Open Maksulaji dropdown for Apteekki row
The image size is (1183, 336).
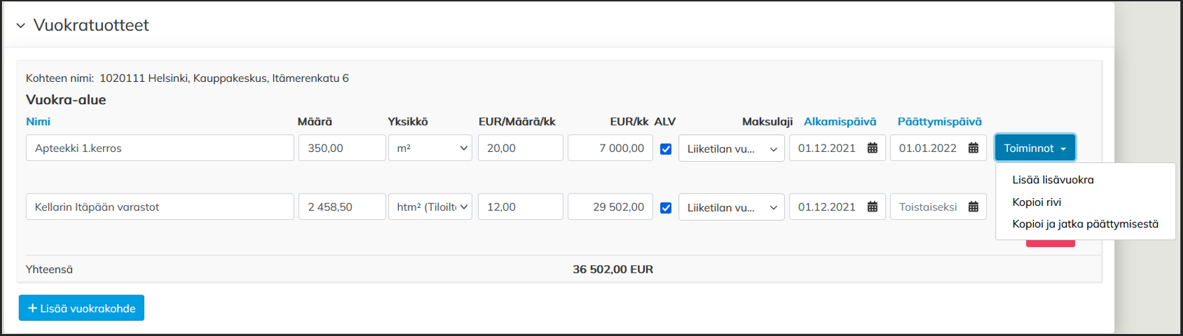point(731,149)
